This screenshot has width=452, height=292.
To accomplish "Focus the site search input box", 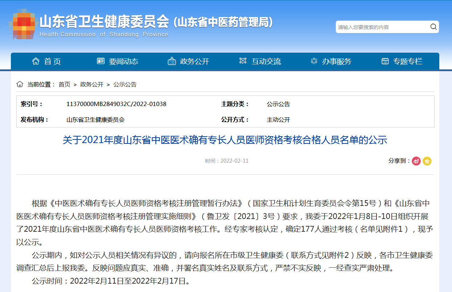I will (381, 27).
